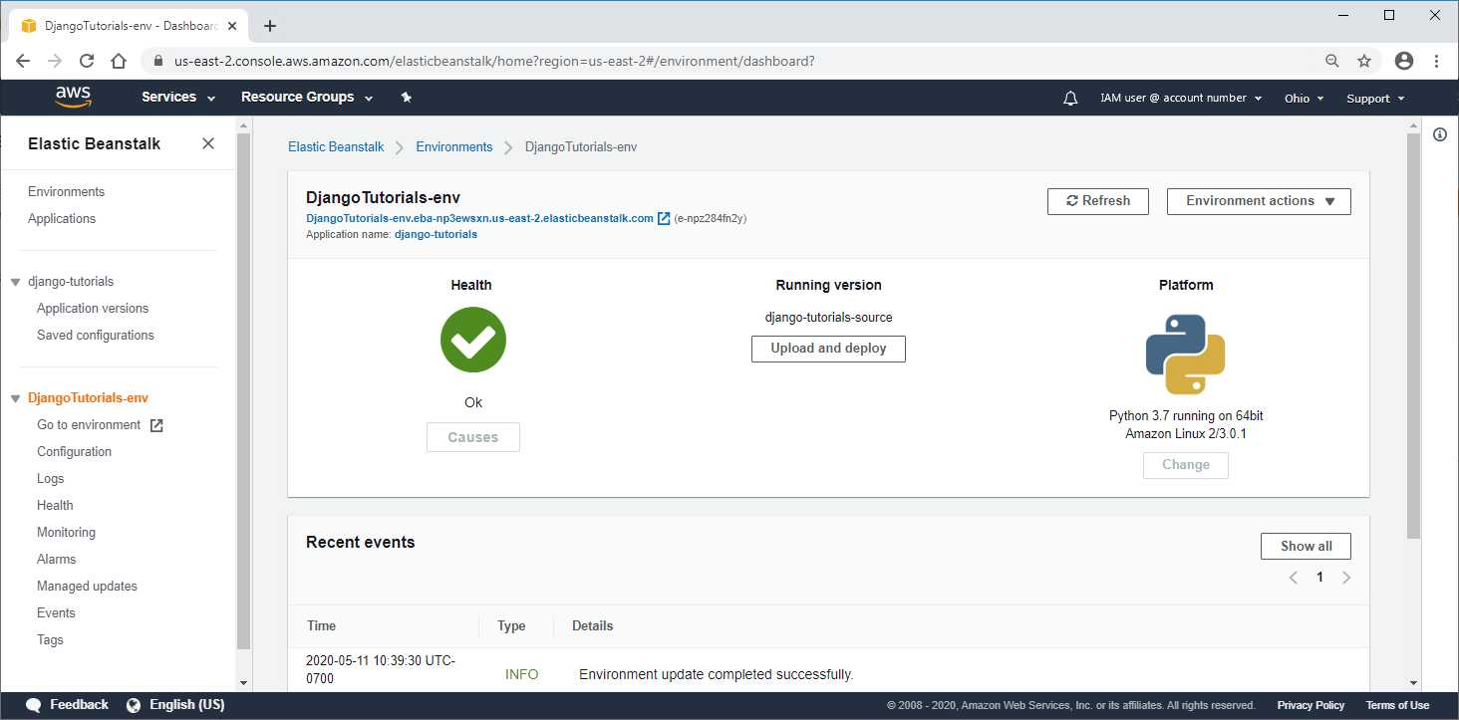
Task: Click the address bar zoom magnifier icon
Action: 1332,61
